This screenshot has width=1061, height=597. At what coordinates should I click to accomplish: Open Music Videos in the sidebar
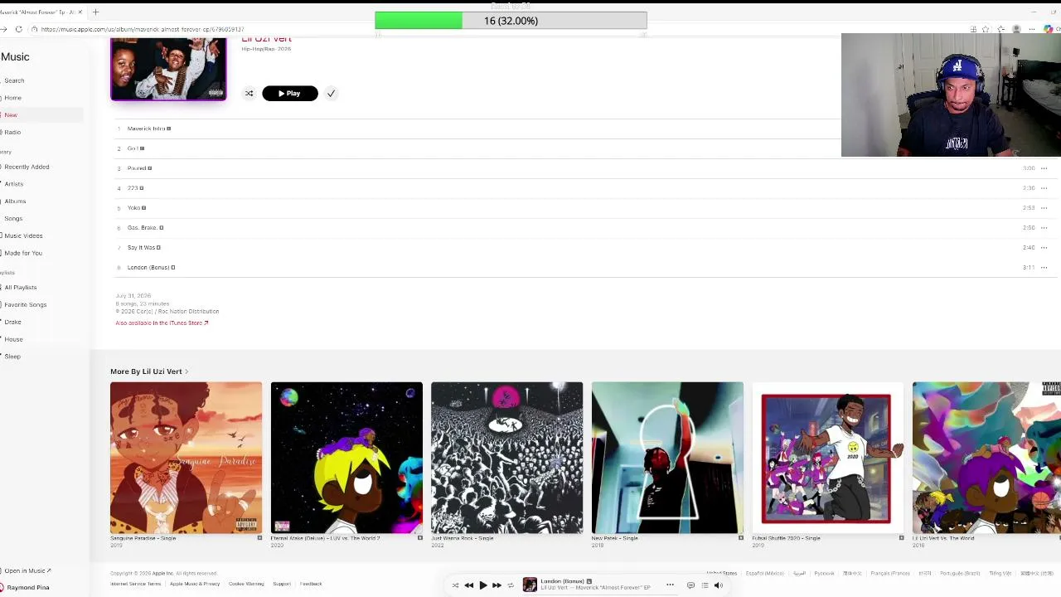coord(23,236)
